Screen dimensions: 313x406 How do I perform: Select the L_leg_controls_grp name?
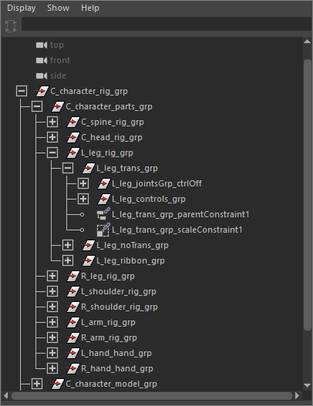tap(149, 199)
